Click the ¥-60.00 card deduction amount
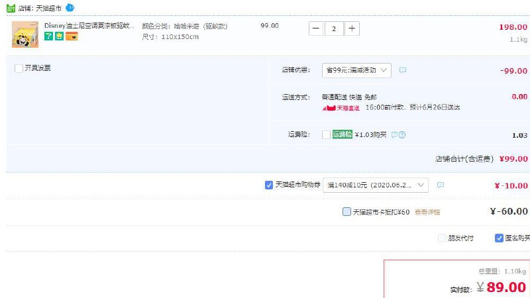The height and width of the screenshot is (298, 530). click(x=509, y=211)
